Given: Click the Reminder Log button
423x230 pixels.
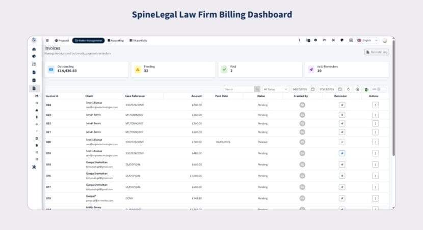Looking at the screenshot, I should [x=377, y=52].
